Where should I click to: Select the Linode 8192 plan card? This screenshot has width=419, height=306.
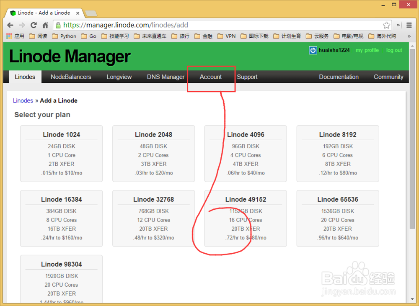click(338, 154)
